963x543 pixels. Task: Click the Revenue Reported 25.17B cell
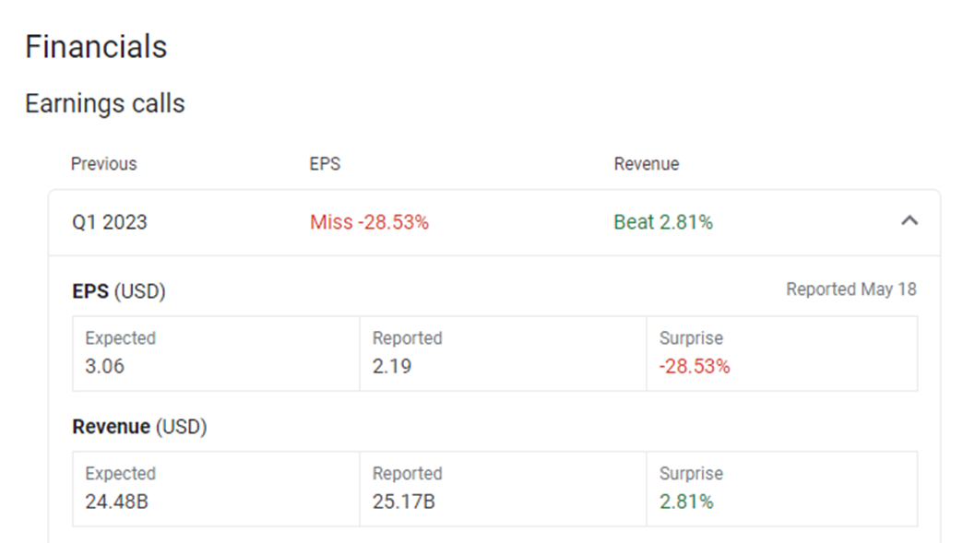tap(503, 489)
